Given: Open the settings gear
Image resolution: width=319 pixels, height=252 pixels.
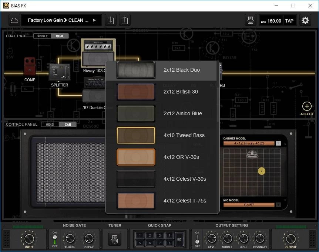Looking at the screenshot, I should (305, 20).
